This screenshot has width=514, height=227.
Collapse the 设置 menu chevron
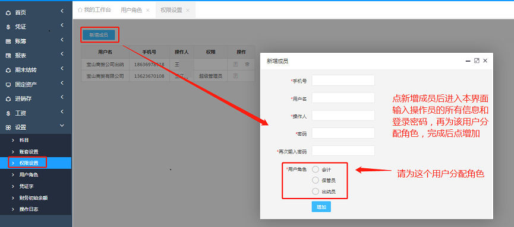pos(62,126)
